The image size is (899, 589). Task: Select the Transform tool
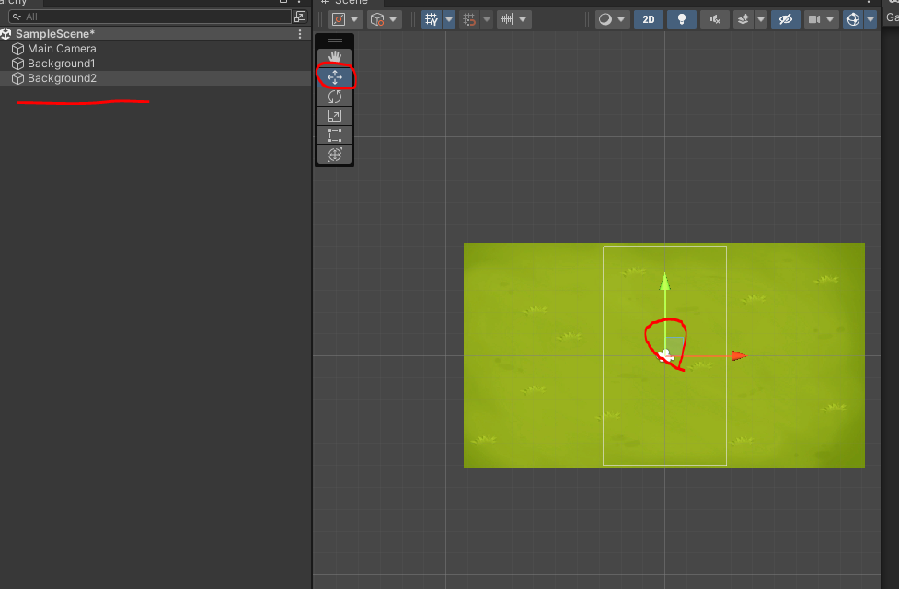(x=334, y=155)
